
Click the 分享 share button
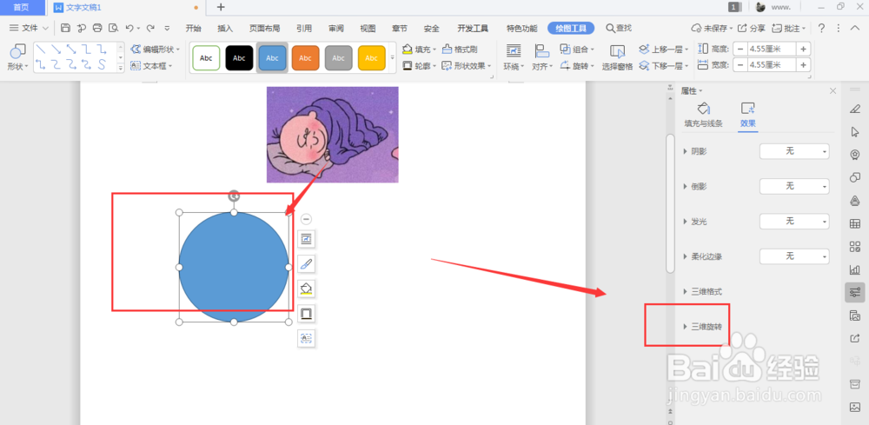(752, 28)
